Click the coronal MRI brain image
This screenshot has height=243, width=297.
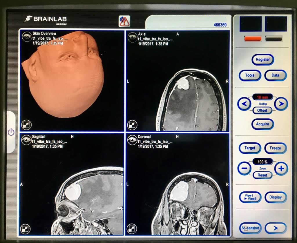coord(189,204)
